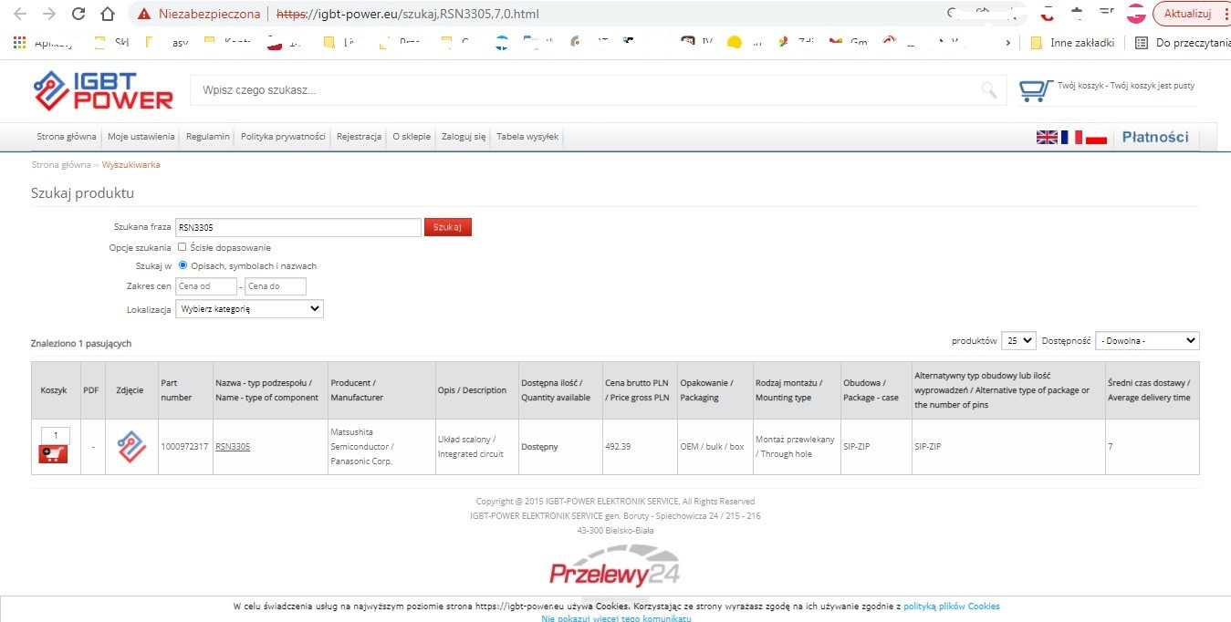Image resolution: width=1231 pixels, height=622 pixels.
Task: Expand the Wybierz kategorię dropdown
Action: (x=249, y=309)
